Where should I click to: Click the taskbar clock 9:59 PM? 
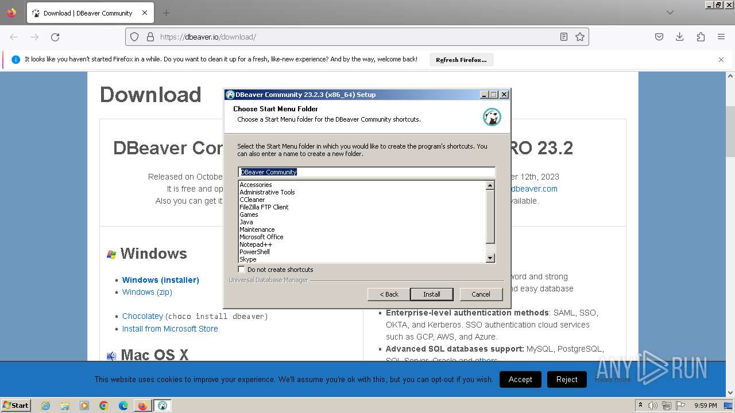[x=706, y=406]
